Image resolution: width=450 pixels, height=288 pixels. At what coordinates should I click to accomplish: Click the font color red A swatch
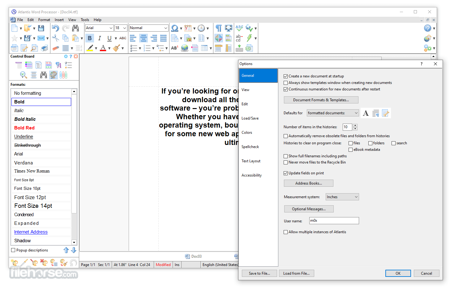[x=103, y=48]
